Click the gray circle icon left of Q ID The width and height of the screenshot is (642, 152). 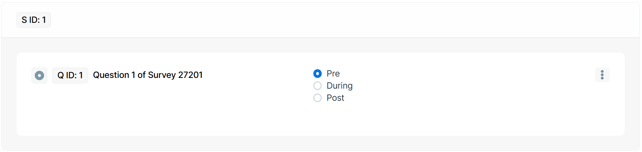point(39,75)
